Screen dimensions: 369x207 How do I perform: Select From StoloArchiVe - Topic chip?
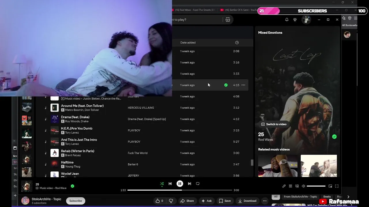coord(300,197)
